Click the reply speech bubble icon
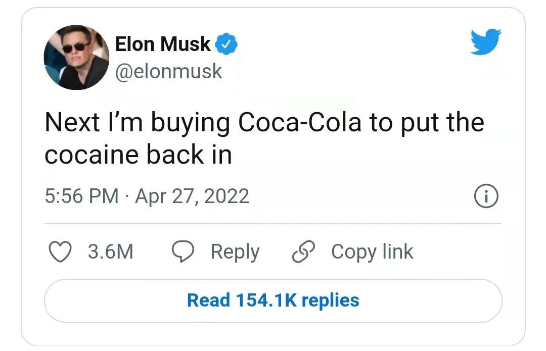546x351 pixels. tap(183, 251)
